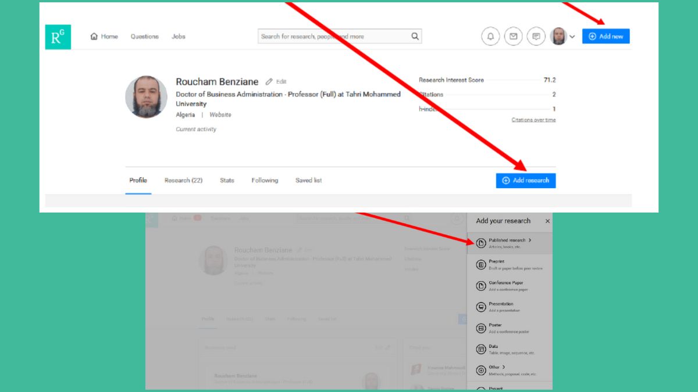Image resolution: width=698 pixels, height=392 pixels.
Task: Click the pencil Edit icon beside the name
Action: tap(269, 82)
